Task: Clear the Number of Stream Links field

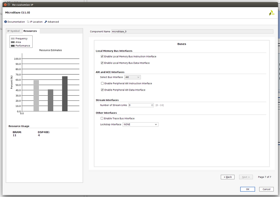Action: point(152,105)
